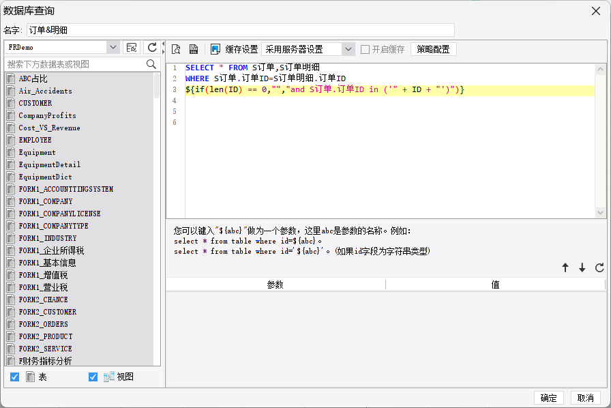Select the FORM1_COMPANYTYPE table
Image resolution: width=611 pixels, height=408 pixels.
[53, 226]
